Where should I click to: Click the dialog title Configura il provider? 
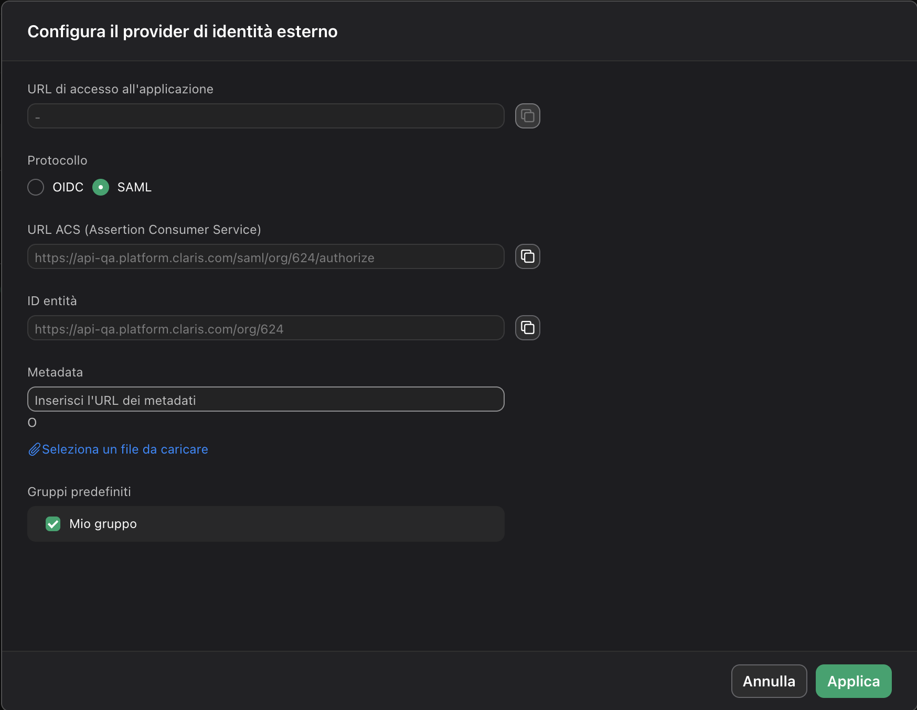(183, 31)
